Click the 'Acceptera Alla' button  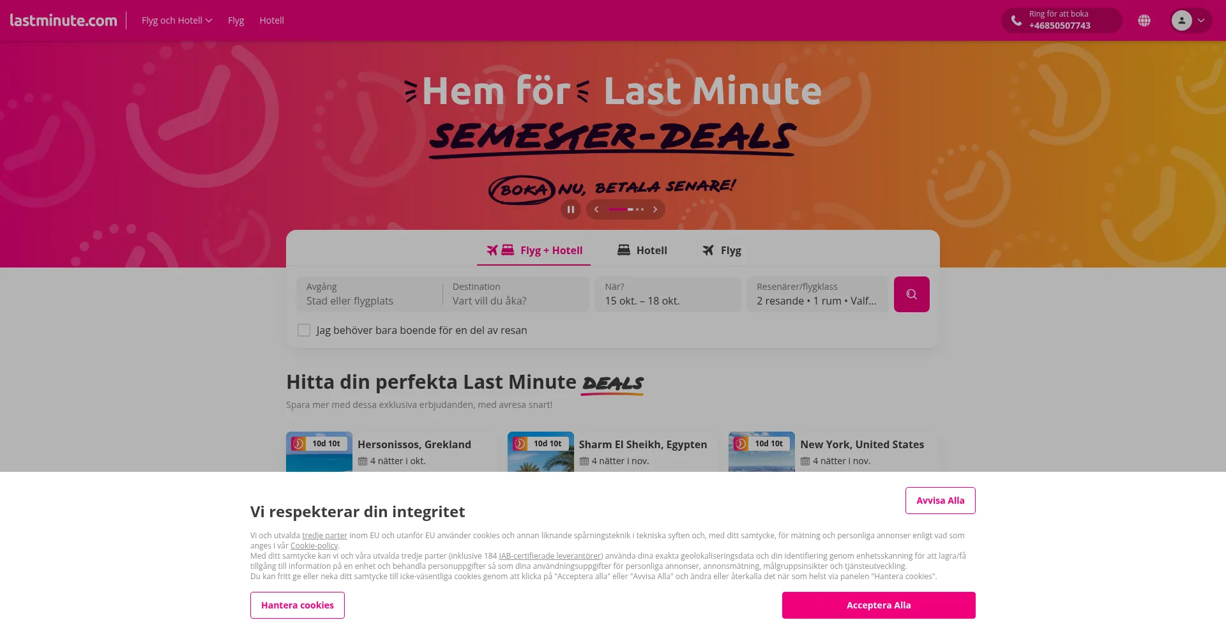pos(879,605)
